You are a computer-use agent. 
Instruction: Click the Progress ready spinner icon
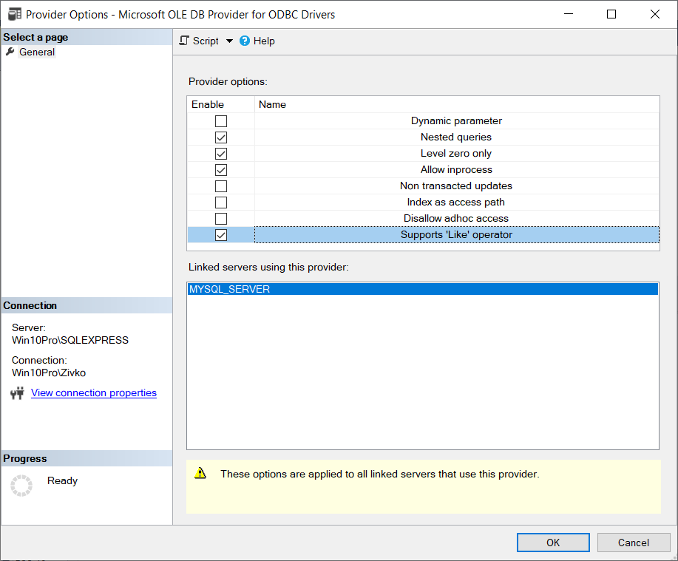point(21,486)
